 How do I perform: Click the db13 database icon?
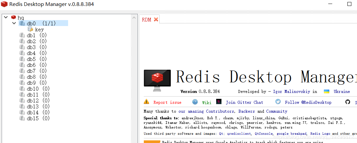point(22,106)
